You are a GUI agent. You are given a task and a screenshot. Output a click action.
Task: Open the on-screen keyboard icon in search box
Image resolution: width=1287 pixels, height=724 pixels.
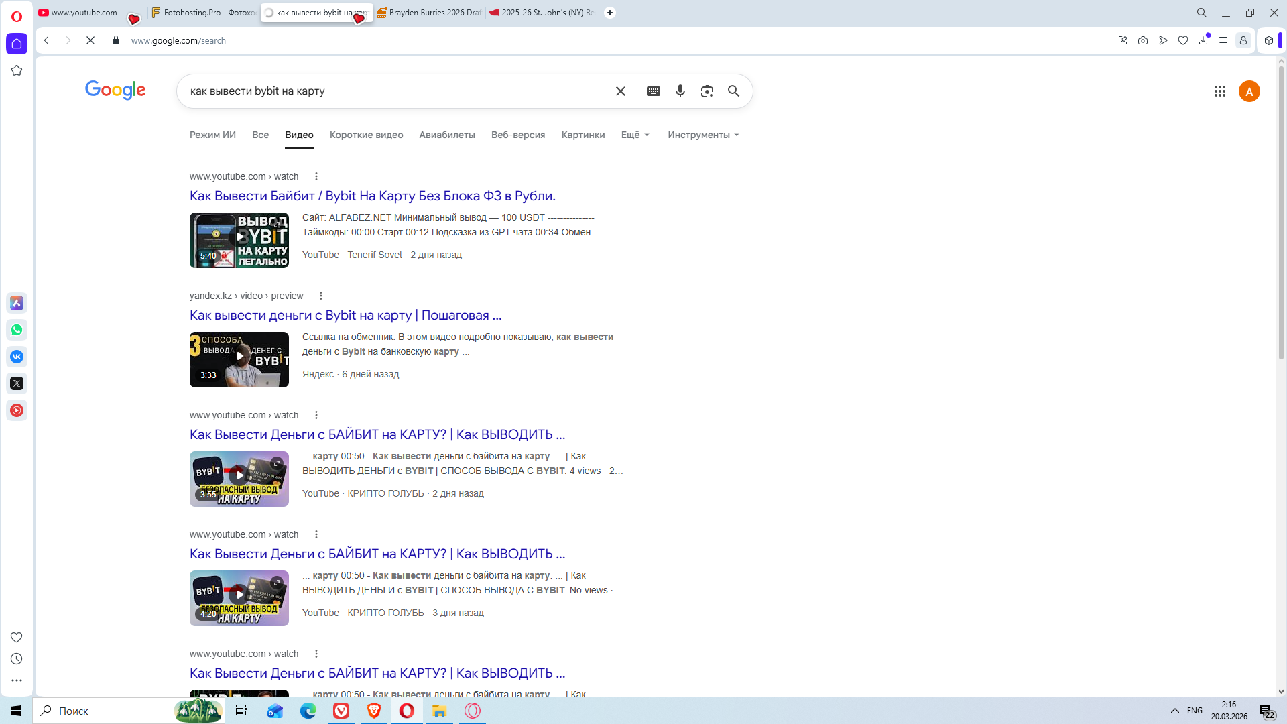pos(653,91)
